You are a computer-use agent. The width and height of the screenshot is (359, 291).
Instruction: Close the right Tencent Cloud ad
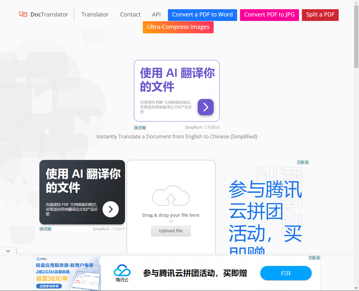pos(307,162)
